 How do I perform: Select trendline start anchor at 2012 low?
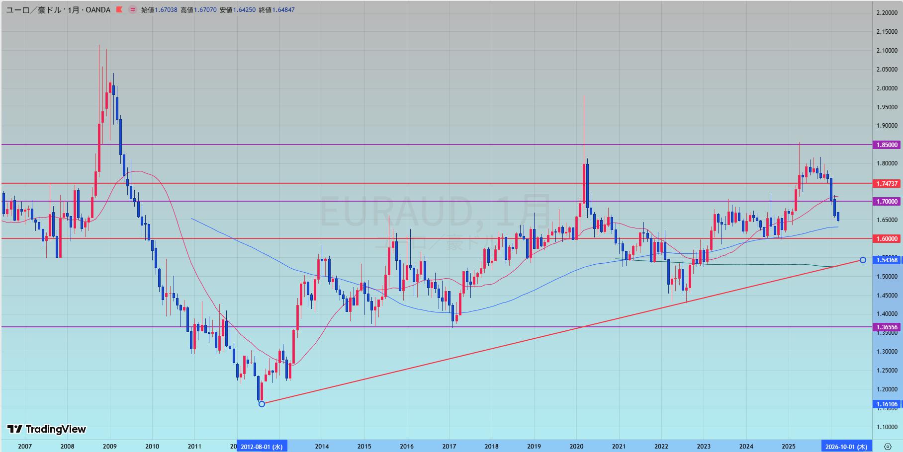pos(262,404)
